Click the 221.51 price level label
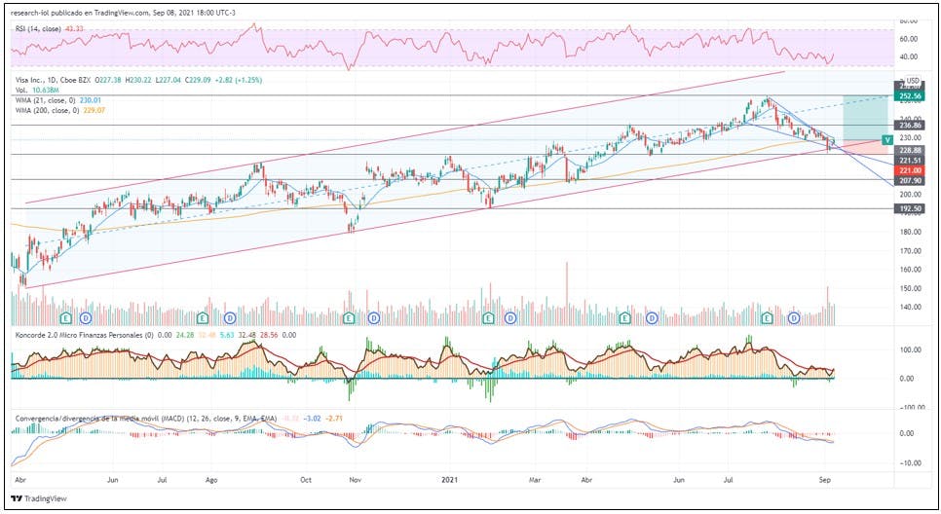 911,161
